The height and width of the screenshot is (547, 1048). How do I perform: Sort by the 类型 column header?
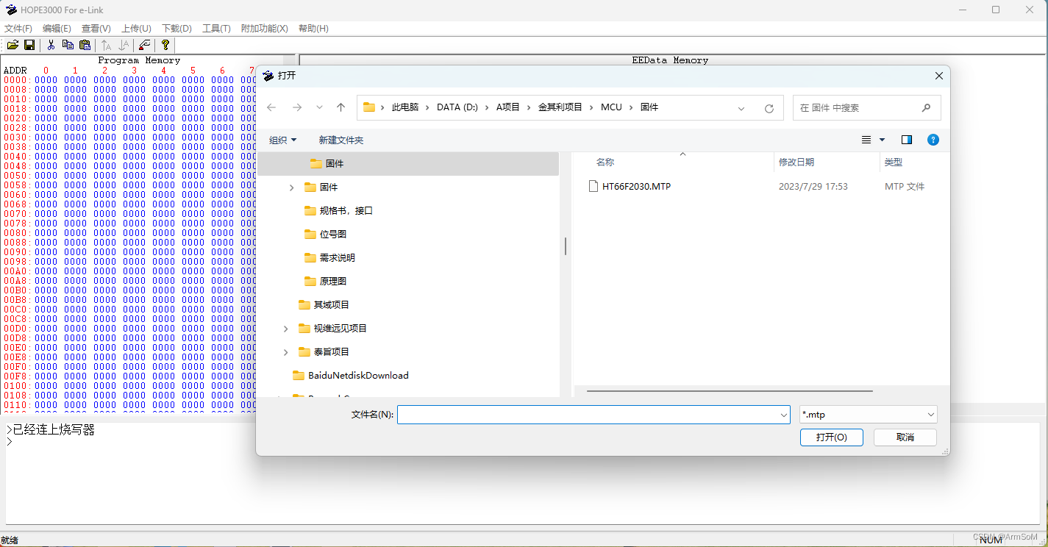(894, 162)
